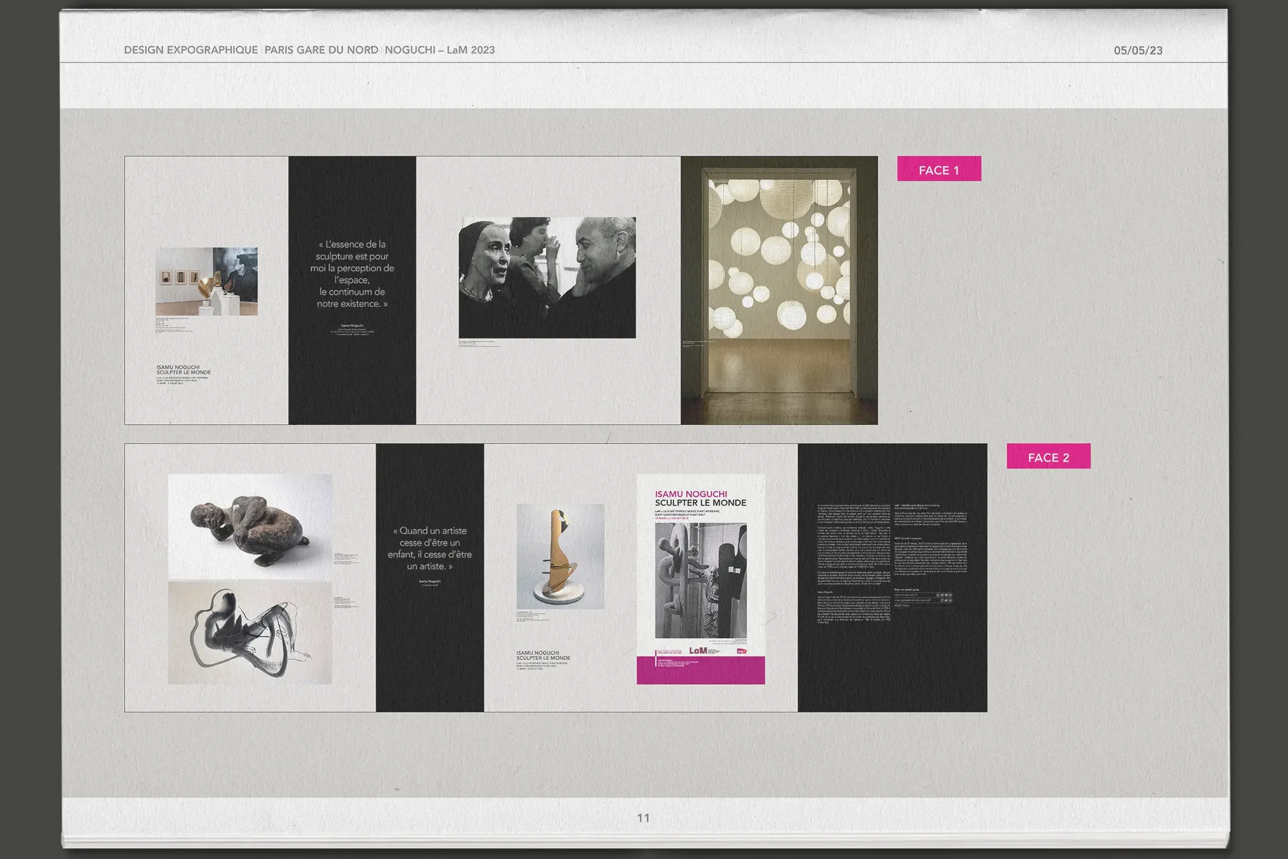Select the DESIGN EXPOGRAPHIQUE header text
Screen dimensions: 1288x859
[191, 50]
